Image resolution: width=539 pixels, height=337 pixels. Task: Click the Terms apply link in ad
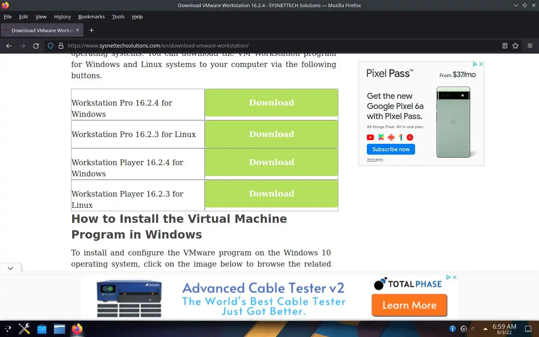point(375,160)
